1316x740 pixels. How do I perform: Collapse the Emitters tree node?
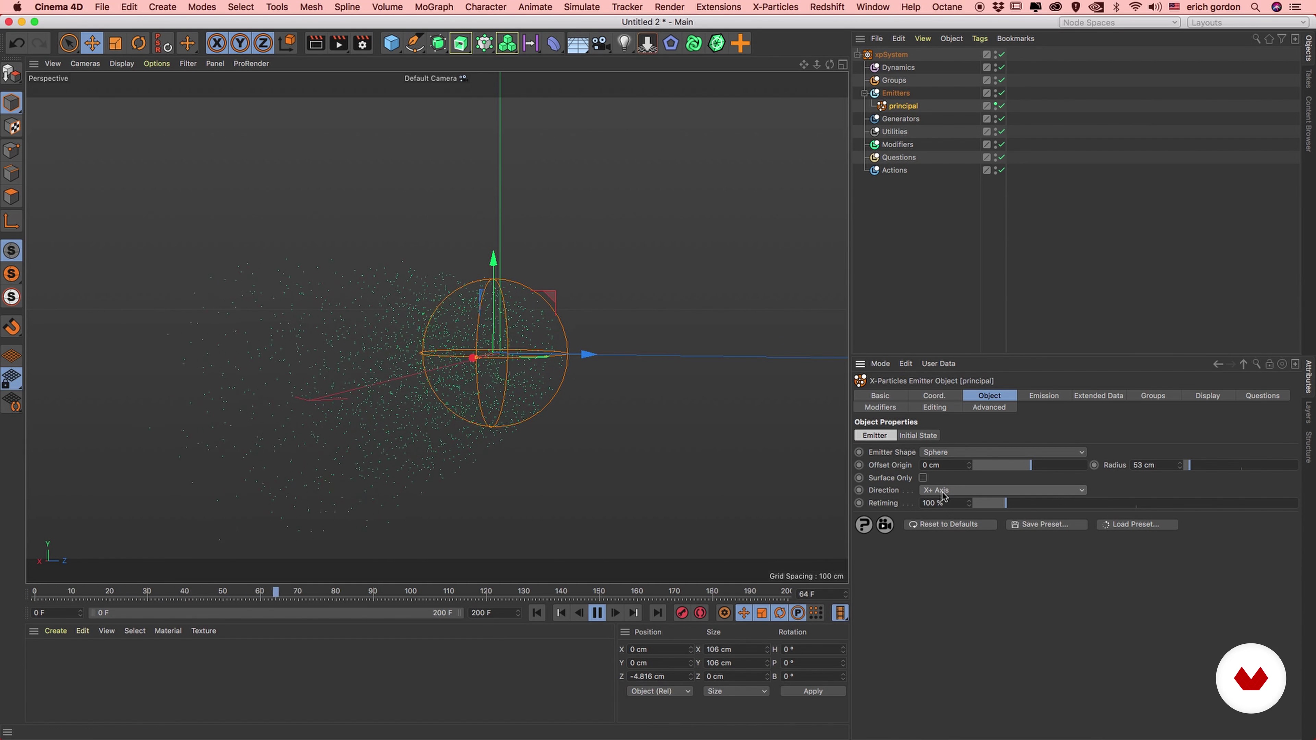pyautogui.click(x=864, y=93)
